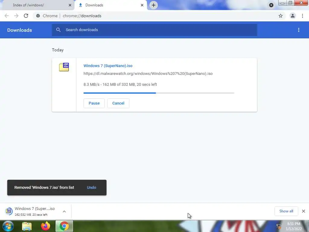The image size is (309, 232).
Task: Expand download shelf item options chevron
Action: [64, 211]
